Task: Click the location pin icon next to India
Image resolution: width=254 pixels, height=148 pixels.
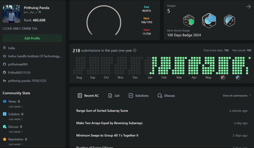Action: coord(4,48)
